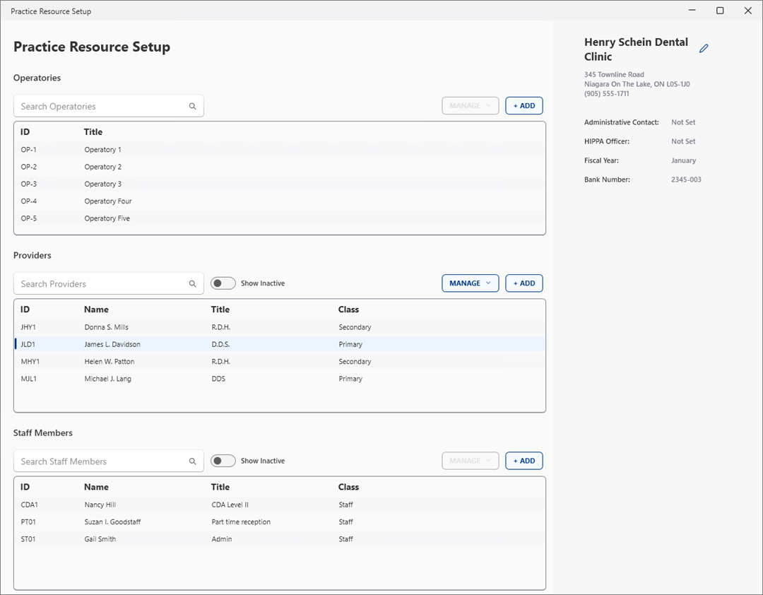Sort providers by the Class column header
763x595 pixels.
348,310
